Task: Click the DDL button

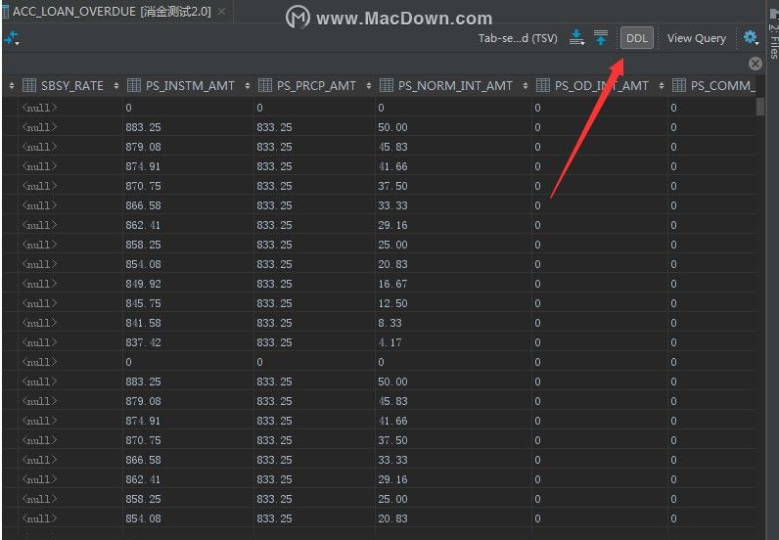Action: point(636,38)
